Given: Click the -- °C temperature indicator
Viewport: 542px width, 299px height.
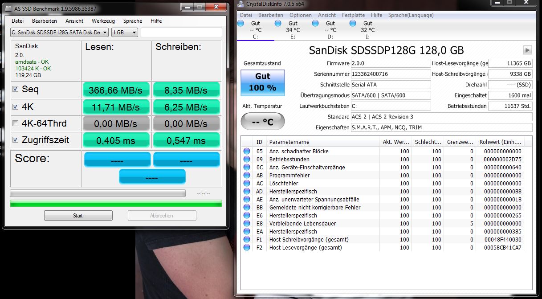Looking at the screenshot, I should click(x=263, y=121).
